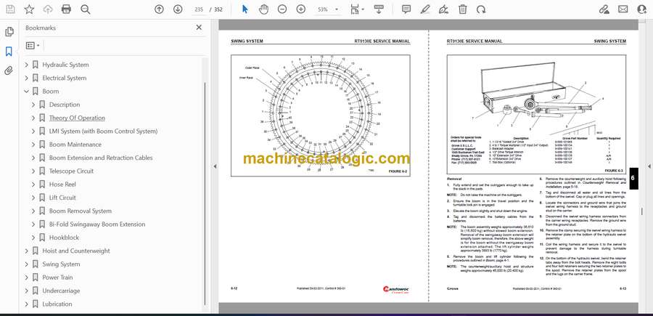The image size is (653, 316).
Task: Add a comment with the speech bubble
Action: click(x=406, y=9)
